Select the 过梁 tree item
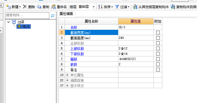197x103 pixels. (x=21, y=22)
